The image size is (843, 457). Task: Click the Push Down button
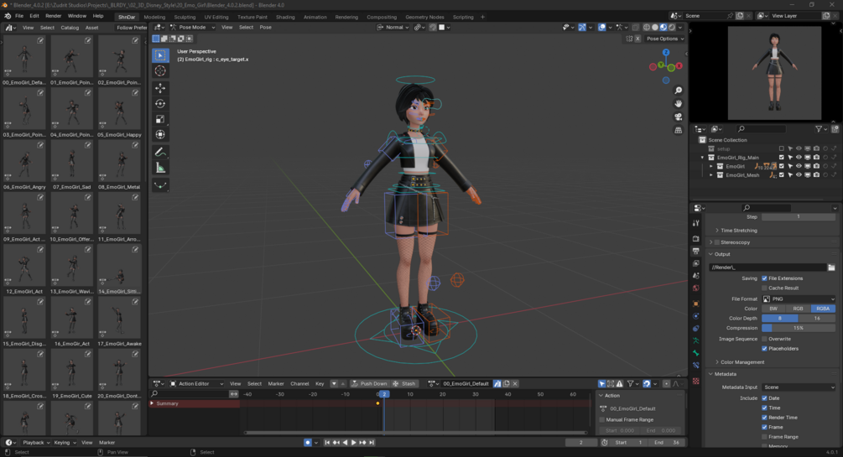[x=369, y=384]
